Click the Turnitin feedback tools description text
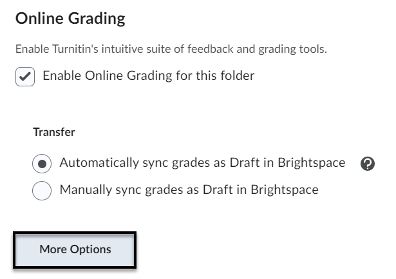Image resolution: width=396 pixels, height=279 pixels. [x=171, y=49]
